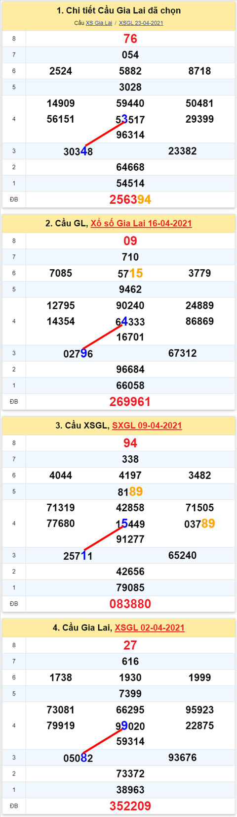237x817 pixels.
Task: Select the number 29399
Action: click(199, 119)
